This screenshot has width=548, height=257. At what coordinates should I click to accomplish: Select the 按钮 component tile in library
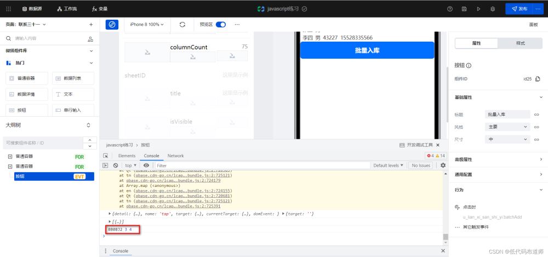tap(27, 110)
